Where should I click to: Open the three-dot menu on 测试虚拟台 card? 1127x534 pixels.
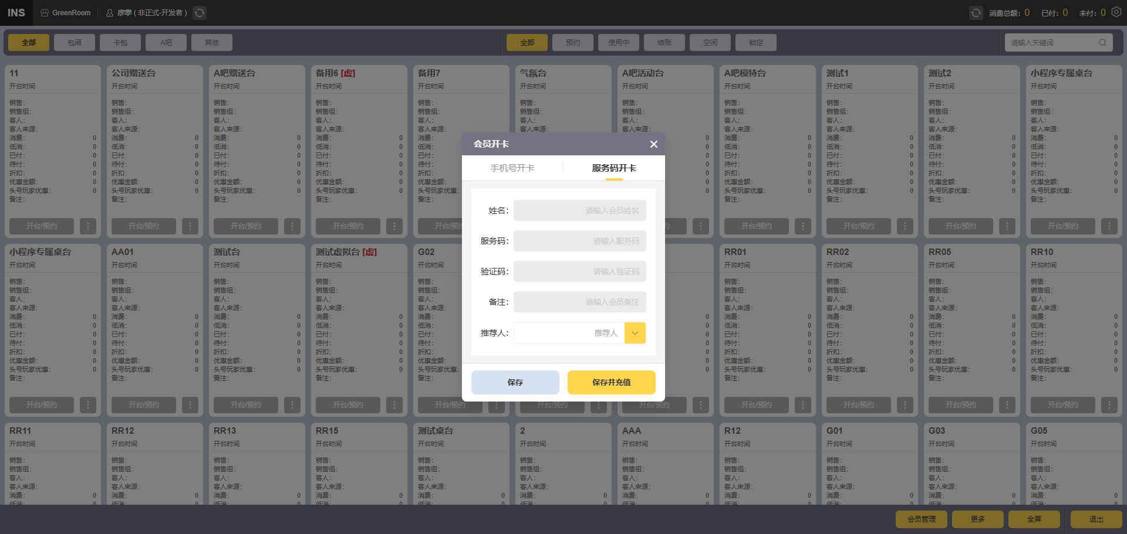[x=394, y=405]
